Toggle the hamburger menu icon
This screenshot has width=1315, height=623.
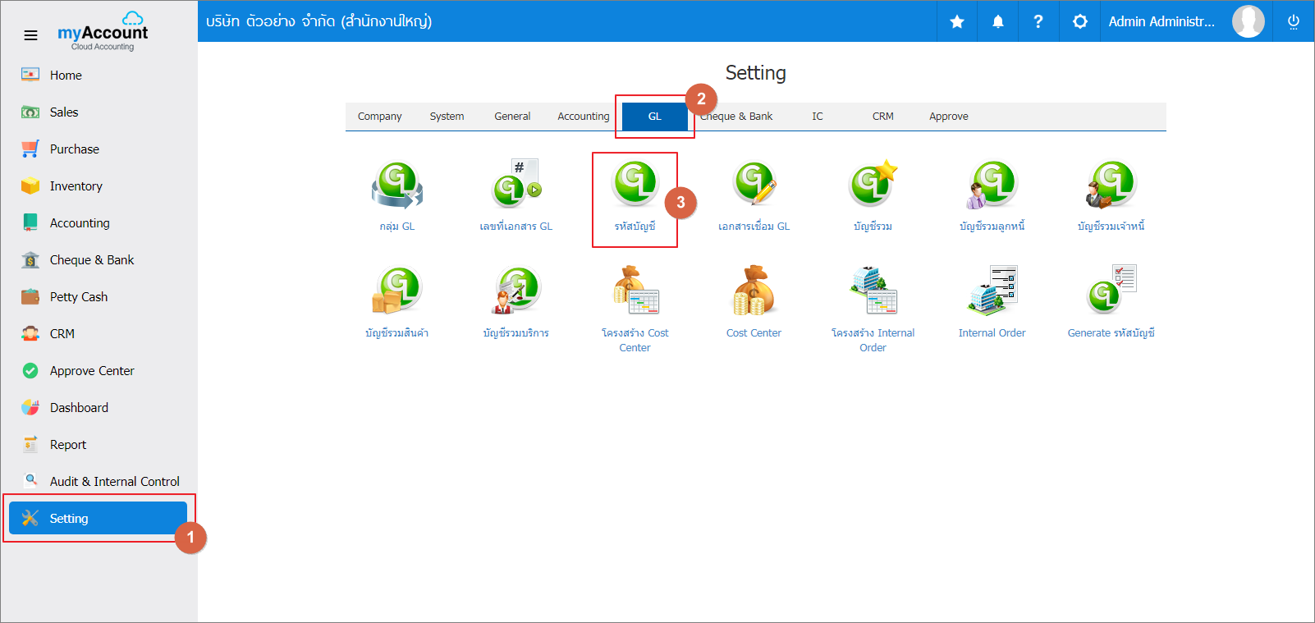(x=31, y=35)
